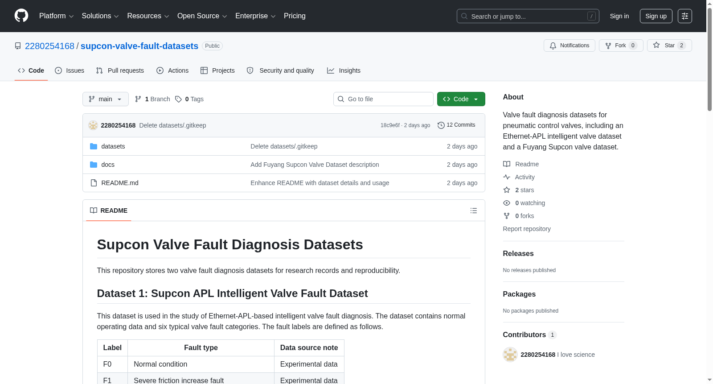This screenshot has width=713, height=384.
Task: Click the 'Experimental data' cell in the F0 row
Action: tap(309, 364)
